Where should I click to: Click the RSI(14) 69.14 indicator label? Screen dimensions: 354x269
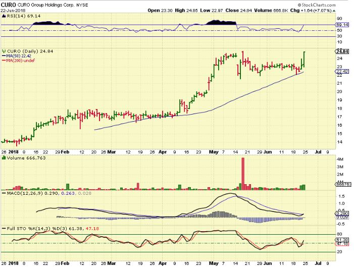[23, 16]
